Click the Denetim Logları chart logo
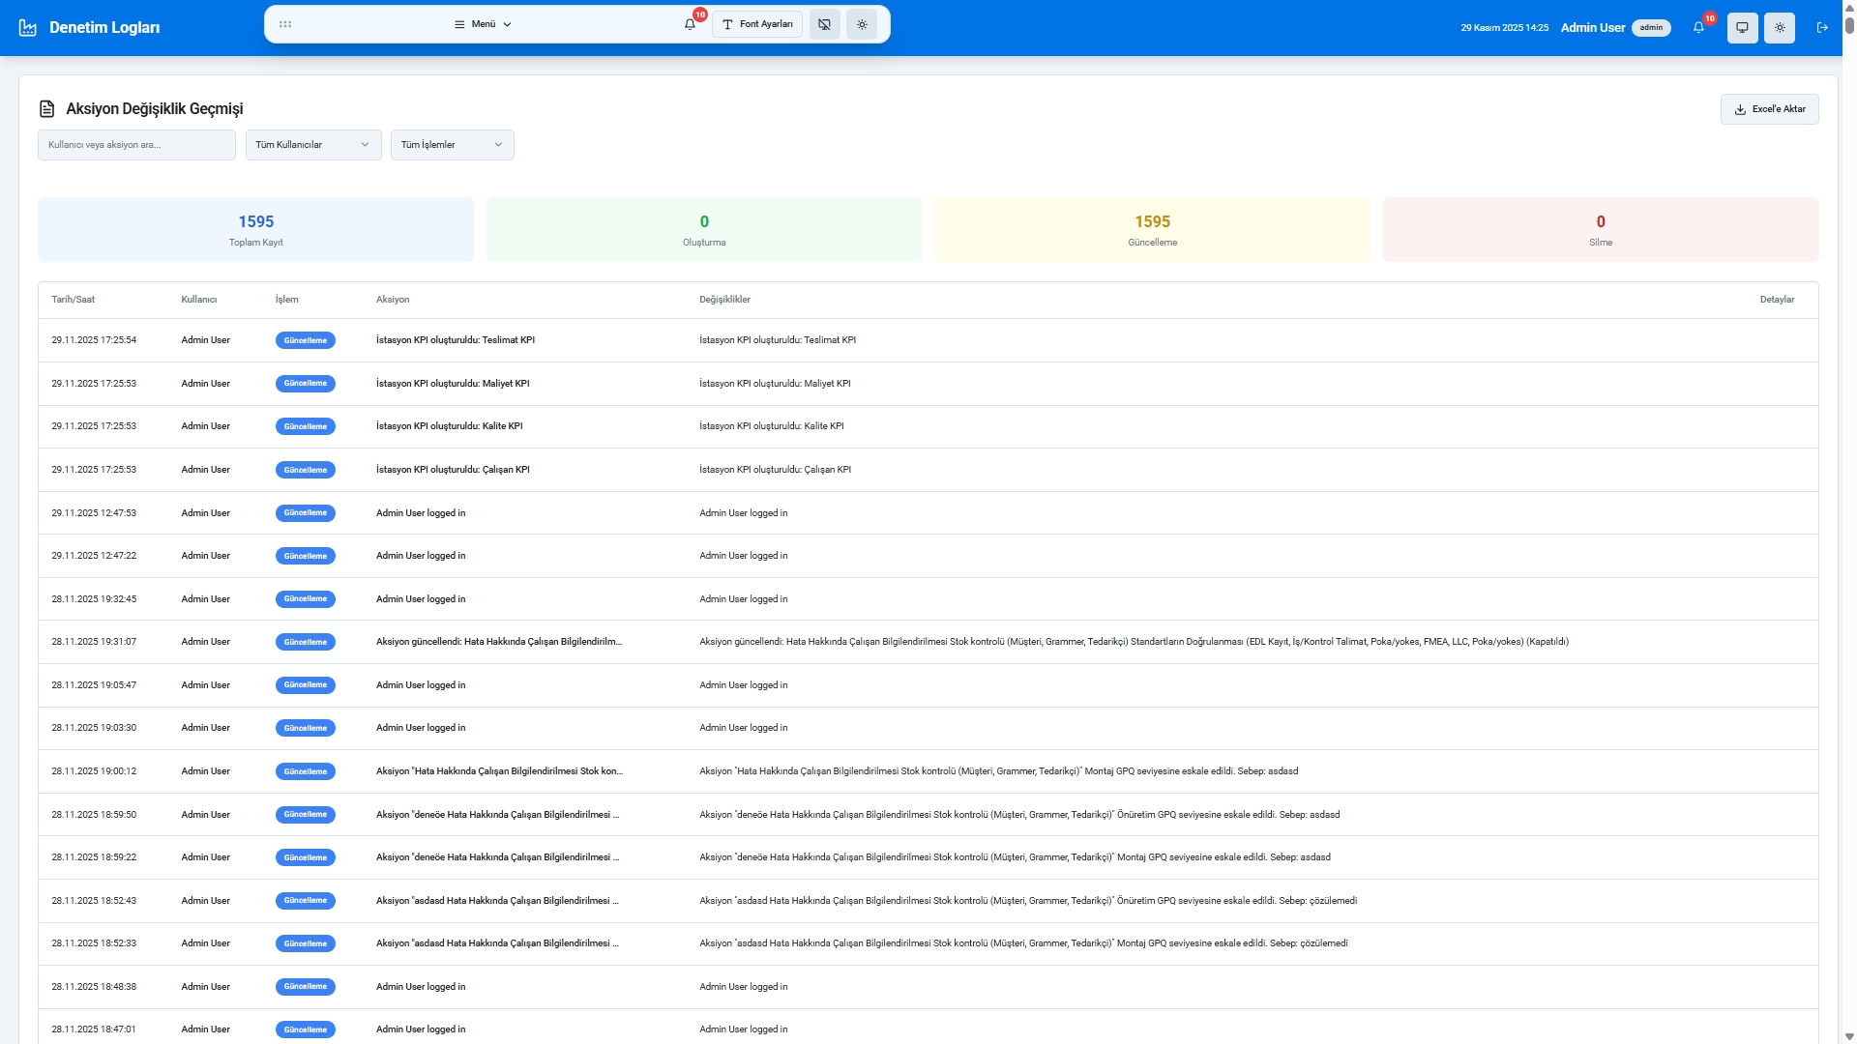 28,27
